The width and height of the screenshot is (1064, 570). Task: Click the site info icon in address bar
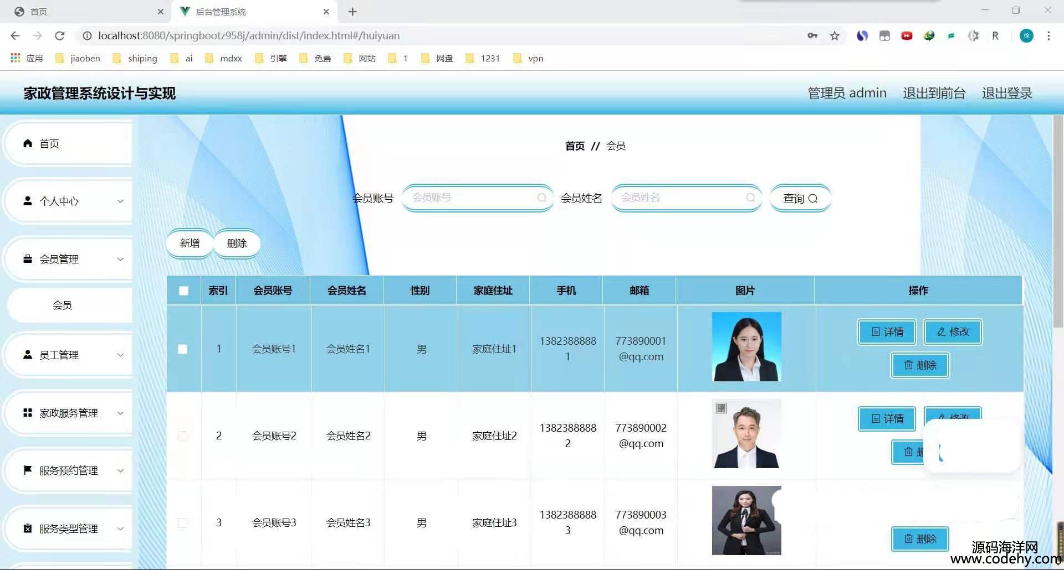click(x=87, y=36)
